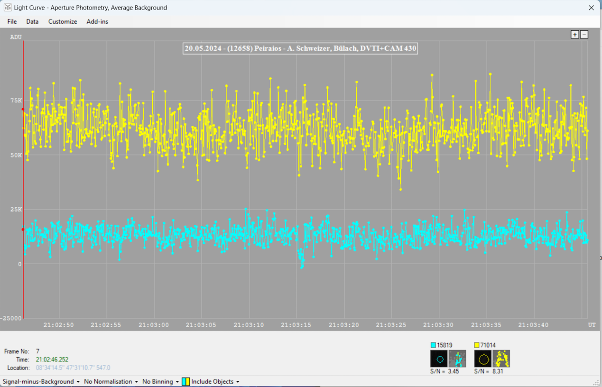Open the Signal-minus-Background dropdown
The width and height of the screenshot is (602, 387).
[41, 381]
